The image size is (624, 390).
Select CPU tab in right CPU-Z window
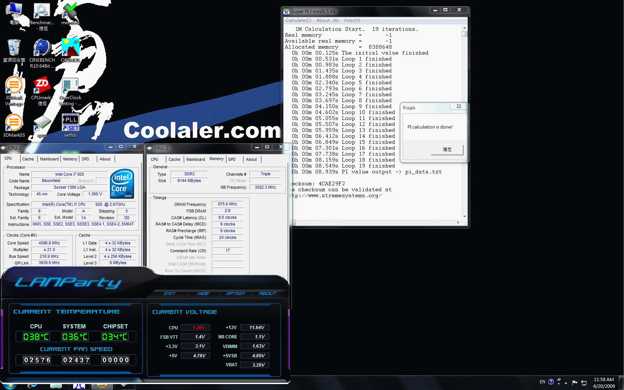(x=155, y=159)
